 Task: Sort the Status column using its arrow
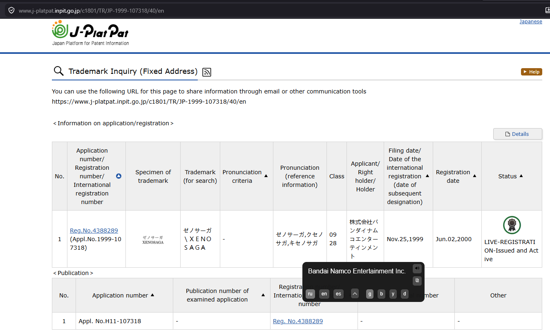pos(521,176)
